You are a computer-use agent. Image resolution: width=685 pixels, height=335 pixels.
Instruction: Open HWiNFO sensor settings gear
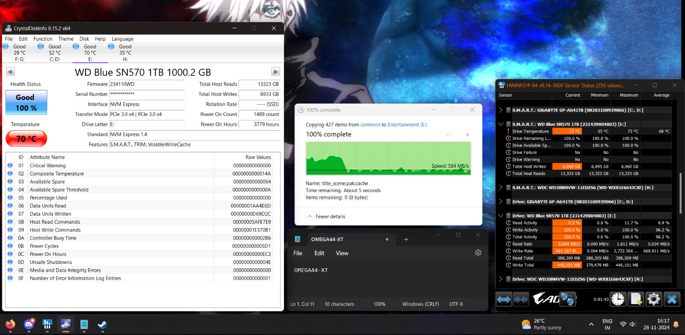[x=654, y=299]
